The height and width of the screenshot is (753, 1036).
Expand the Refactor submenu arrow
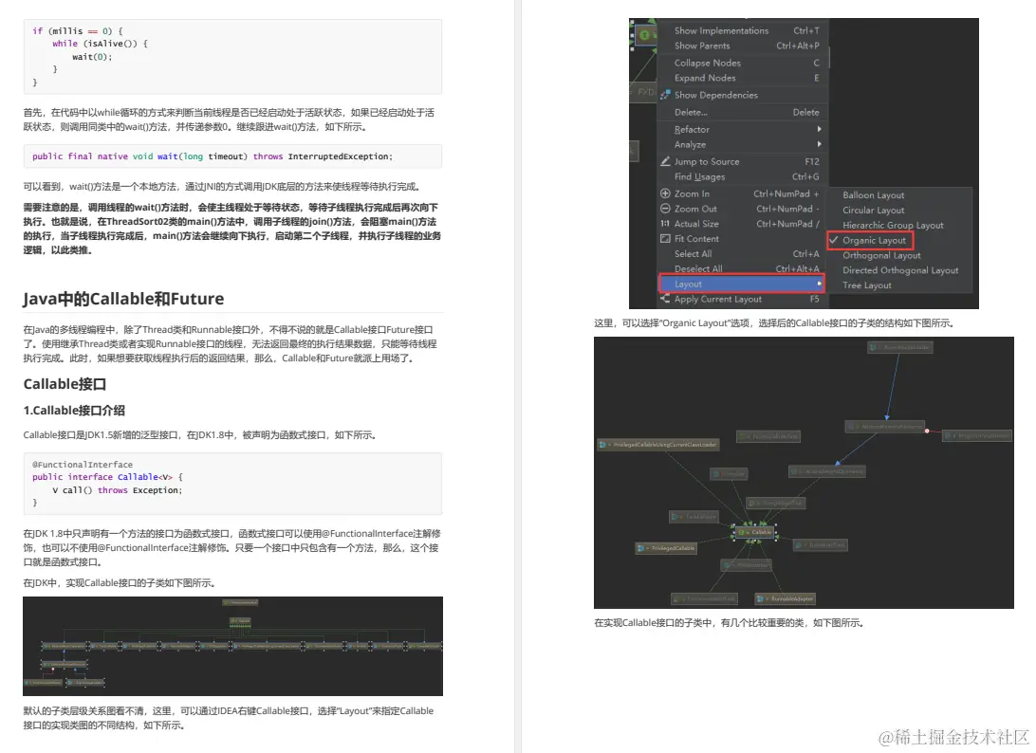click(x=820, y=129)
